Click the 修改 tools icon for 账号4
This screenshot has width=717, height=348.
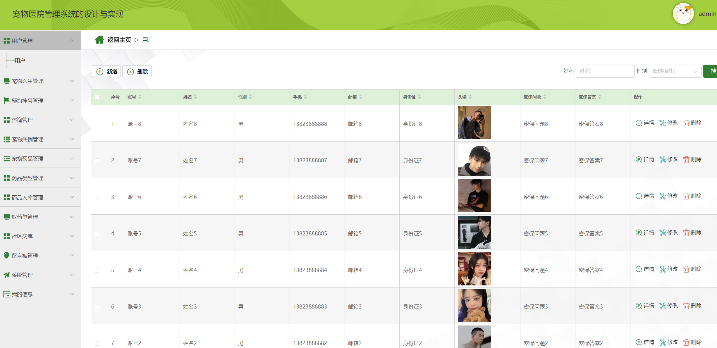(x=663, y=269)
